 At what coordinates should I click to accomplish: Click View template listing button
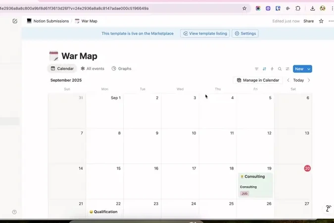[x=205, y=34]
